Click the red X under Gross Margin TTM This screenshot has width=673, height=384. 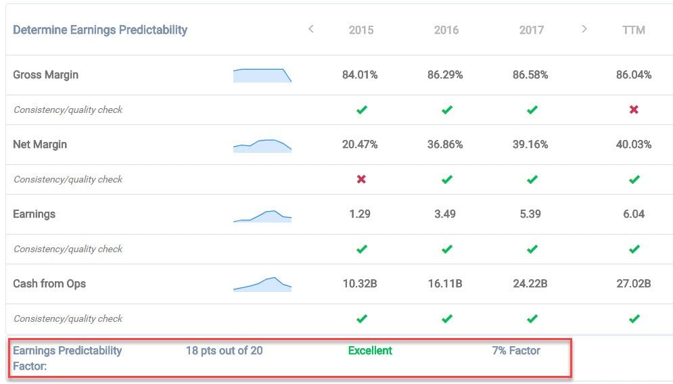[634, 110]
